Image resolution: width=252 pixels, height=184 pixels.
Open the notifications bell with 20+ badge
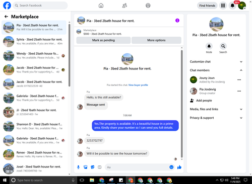point(232,6)
